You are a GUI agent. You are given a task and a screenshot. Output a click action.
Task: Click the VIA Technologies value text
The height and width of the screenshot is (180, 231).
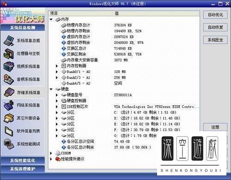pyautogui.click(x=157, y=107)
